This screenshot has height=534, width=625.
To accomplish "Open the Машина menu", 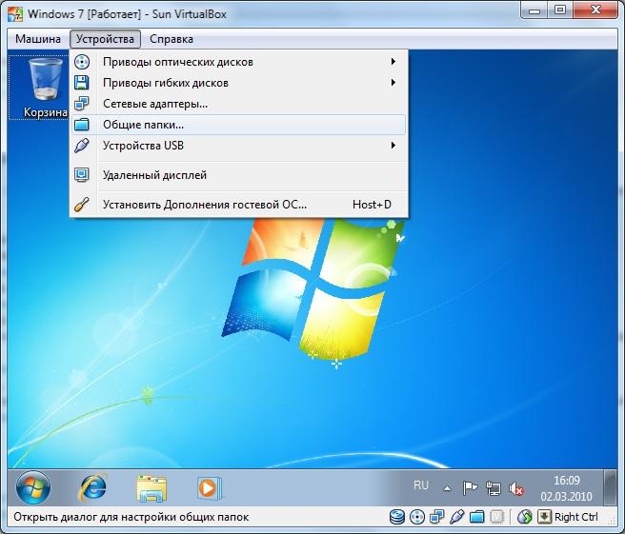I will 38,39.
